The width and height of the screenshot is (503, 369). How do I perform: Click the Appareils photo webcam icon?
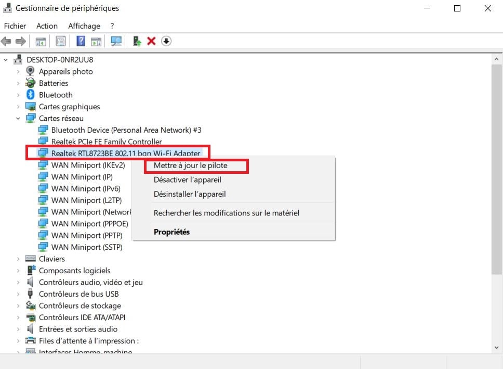(x=30, y=71)
